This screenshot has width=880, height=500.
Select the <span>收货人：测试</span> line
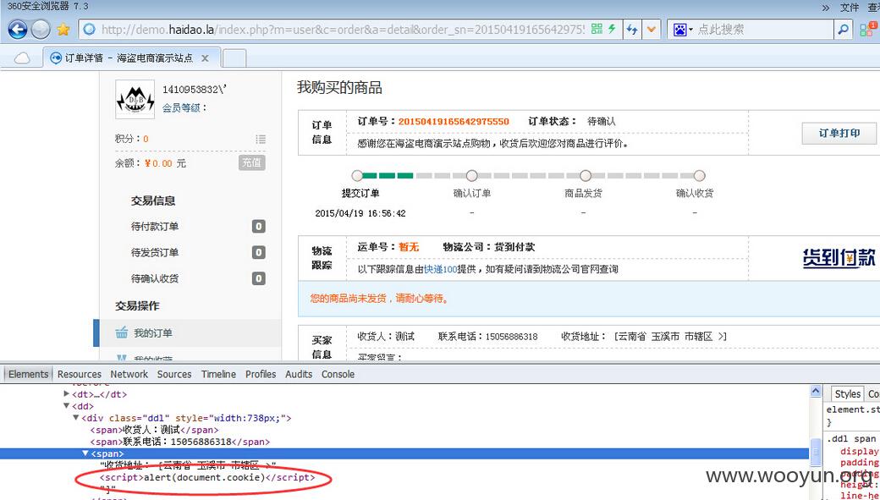(x=154, y=430)
